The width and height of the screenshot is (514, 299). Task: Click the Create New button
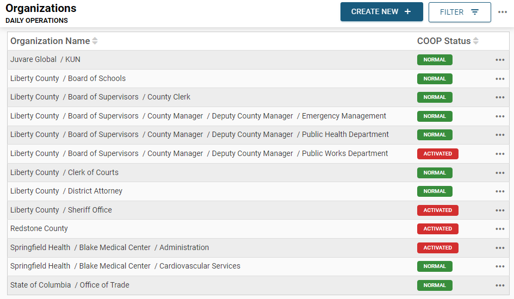(381, 12)
